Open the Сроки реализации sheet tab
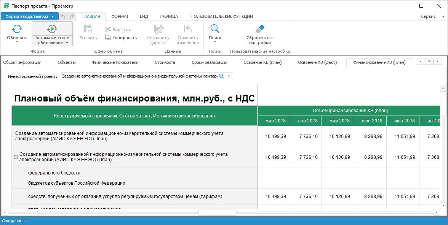Screen dimensions: 448x225 pos(210,62)
